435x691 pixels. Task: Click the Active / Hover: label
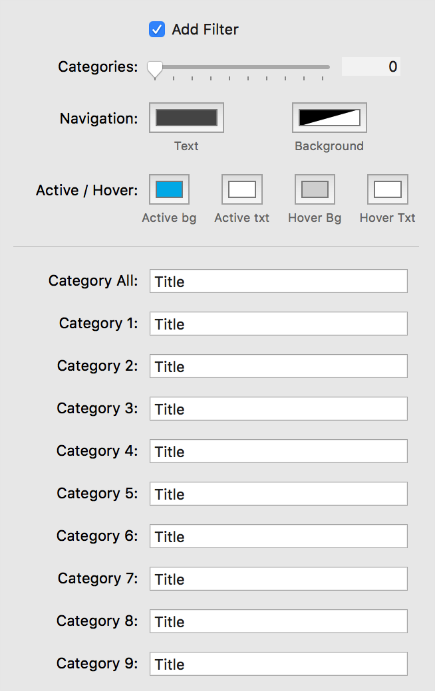pyautogui.click(x=87, y=191)
